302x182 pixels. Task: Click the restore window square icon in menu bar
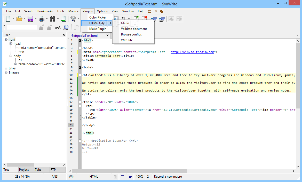(149, 11)
